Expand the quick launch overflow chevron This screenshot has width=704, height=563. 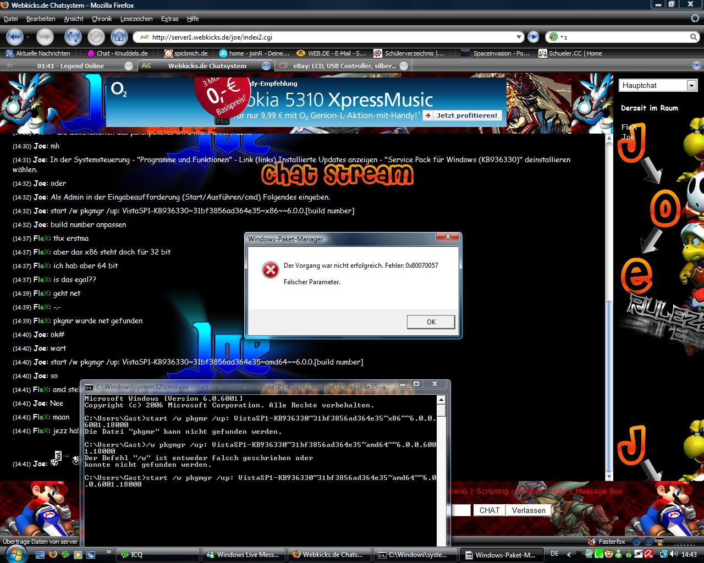click(108, 551)
